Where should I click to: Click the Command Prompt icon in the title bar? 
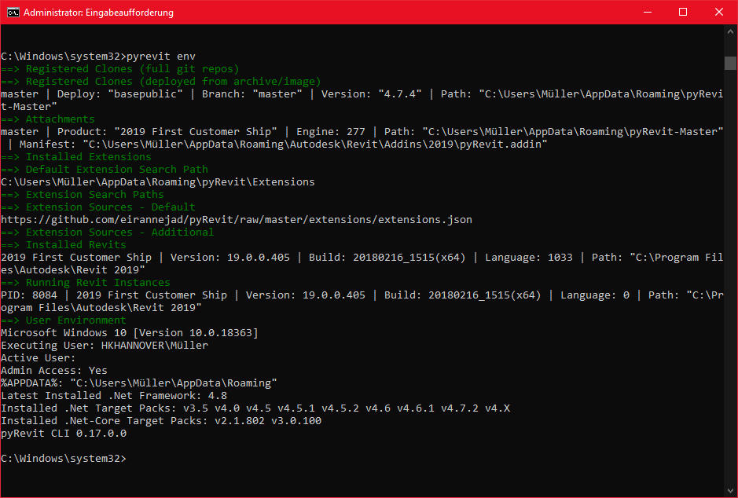[11, 12]
